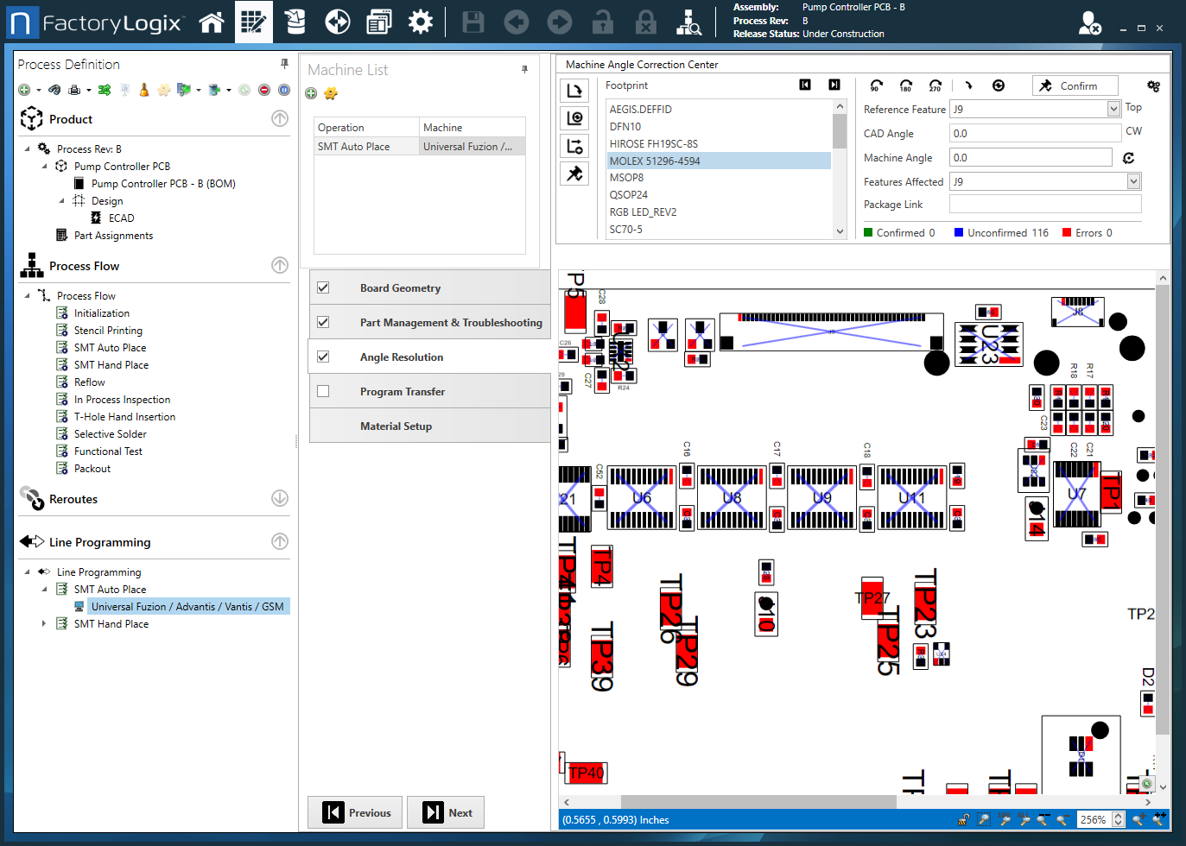Uncheck the Angle Resolution checkbox
This screenshot has width=1186, height=846.
(x=323, y=356)
